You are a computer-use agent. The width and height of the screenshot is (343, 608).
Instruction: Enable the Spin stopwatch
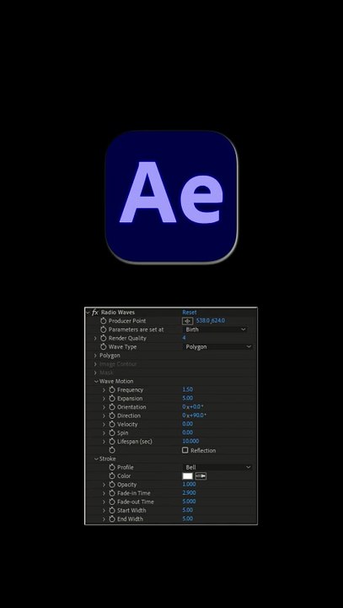click(112, 432)
